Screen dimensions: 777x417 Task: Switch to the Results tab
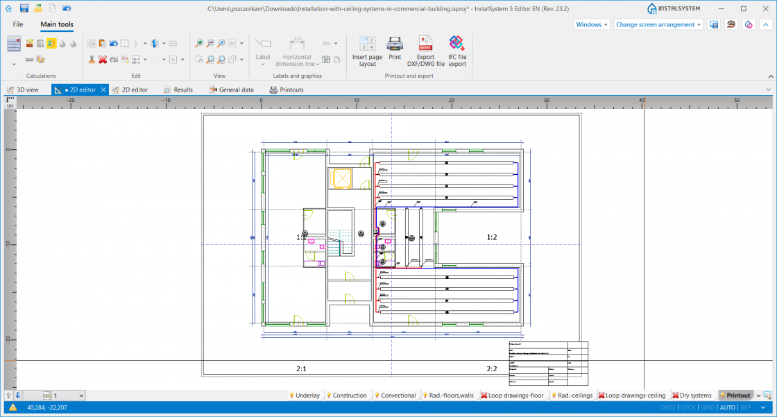point(178,90)
